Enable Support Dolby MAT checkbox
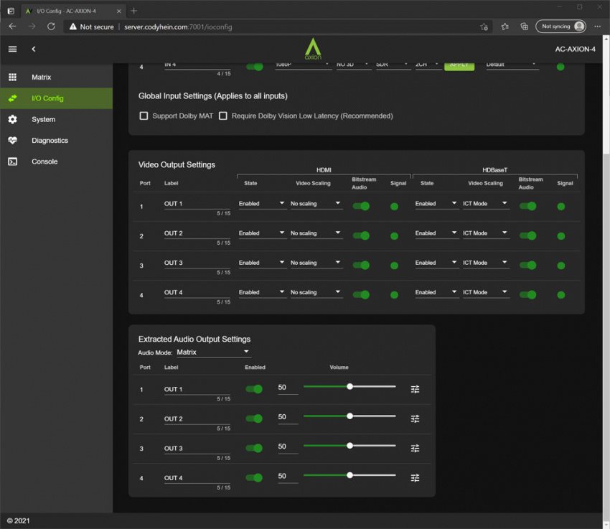The width and height of the screenshot is (610, 529). point(144,116)
